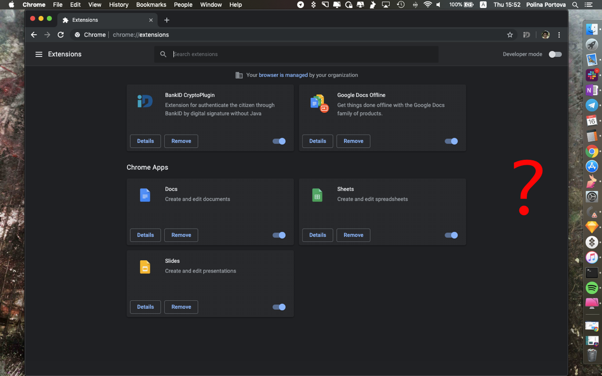The width and height of the screenshot is (602, 376).
Task: Open Spotify from the Dock
Action: point(592,287)
